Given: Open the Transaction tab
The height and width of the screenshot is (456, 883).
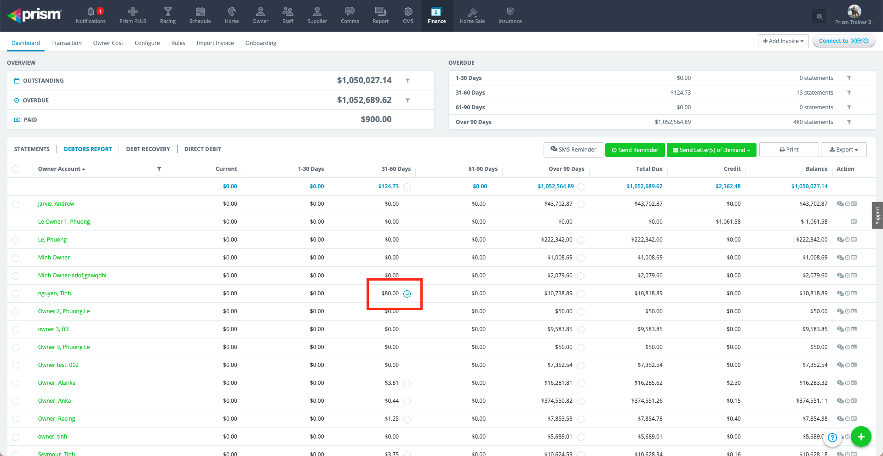Looking at the screenshot, I should 66,43.
